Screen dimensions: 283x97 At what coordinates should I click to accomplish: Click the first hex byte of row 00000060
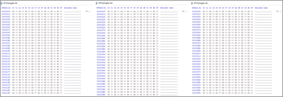click(13, 27)
